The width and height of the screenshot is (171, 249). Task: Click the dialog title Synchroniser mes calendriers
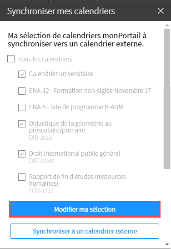point(61,11)
